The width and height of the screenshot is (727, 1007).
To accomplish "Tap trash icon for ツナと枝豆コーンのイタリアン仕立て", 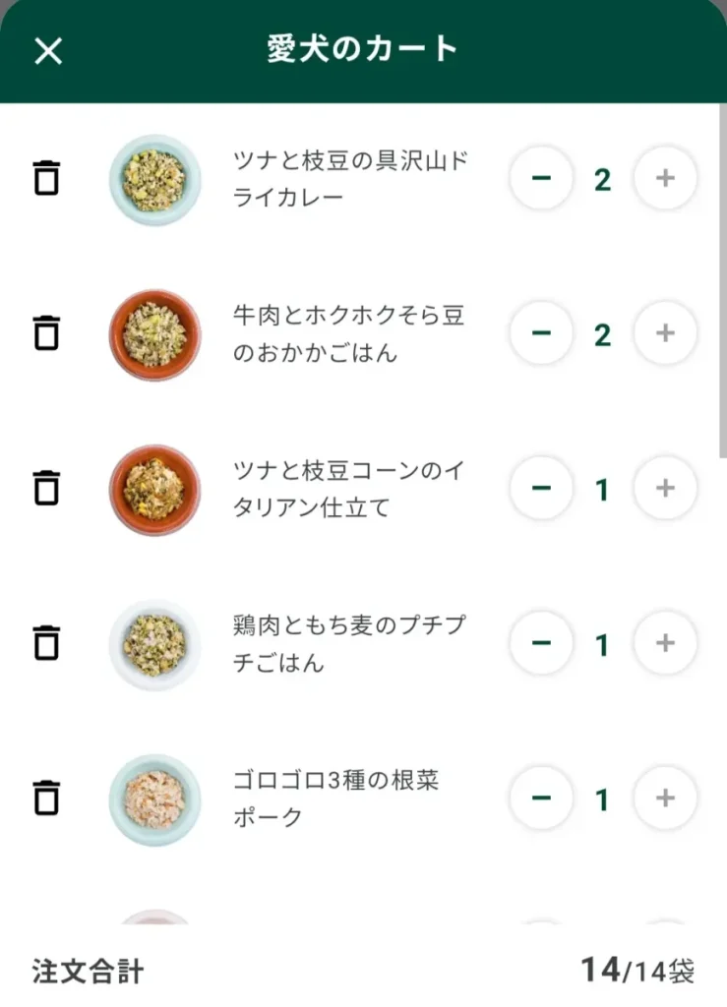I will tap(46, 488).
